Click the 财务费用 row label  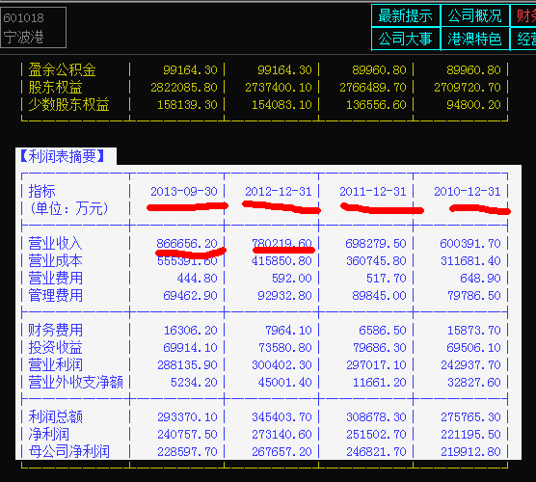coord(55,331)
